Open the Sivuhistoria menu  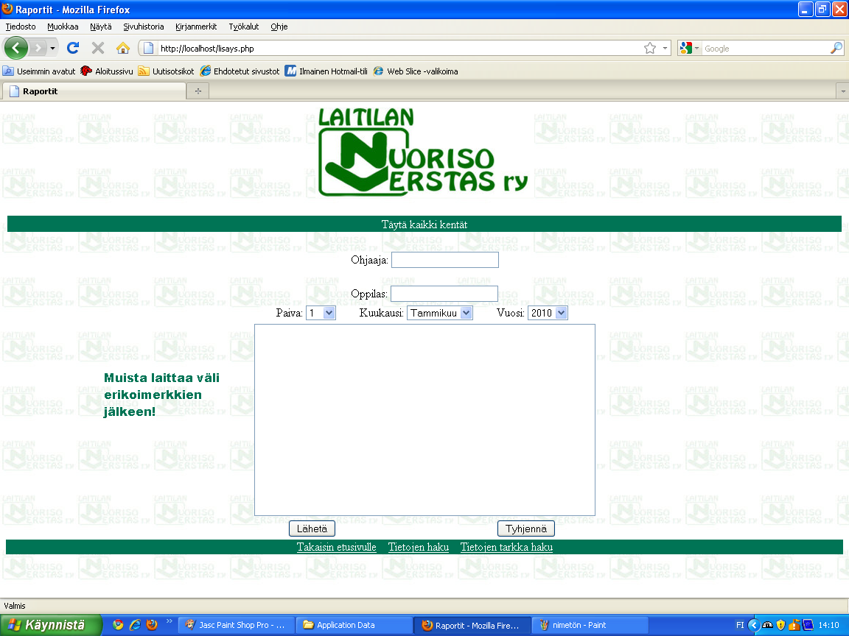(144, 26)
